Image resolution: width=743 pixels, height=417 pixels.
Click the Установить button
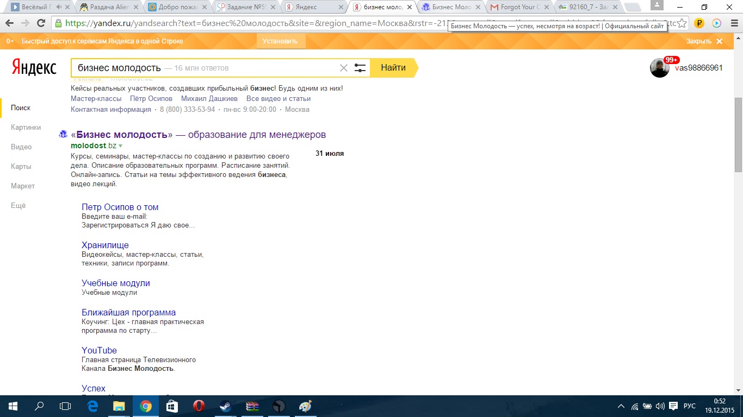point(280,41)
